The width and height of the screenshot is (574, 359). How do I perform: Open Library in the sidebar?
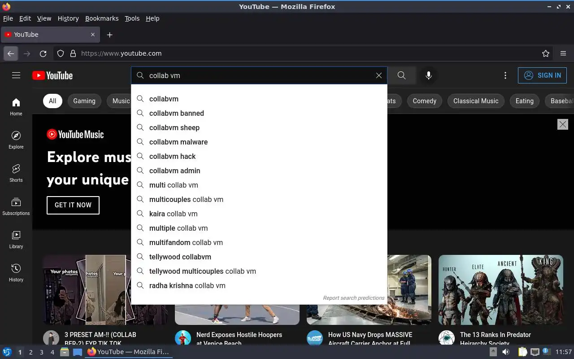(16, 240)
